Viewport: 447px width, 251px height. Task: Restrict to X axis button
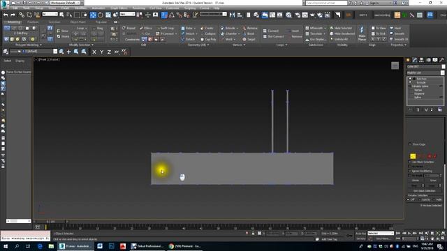tap(94, 52)
